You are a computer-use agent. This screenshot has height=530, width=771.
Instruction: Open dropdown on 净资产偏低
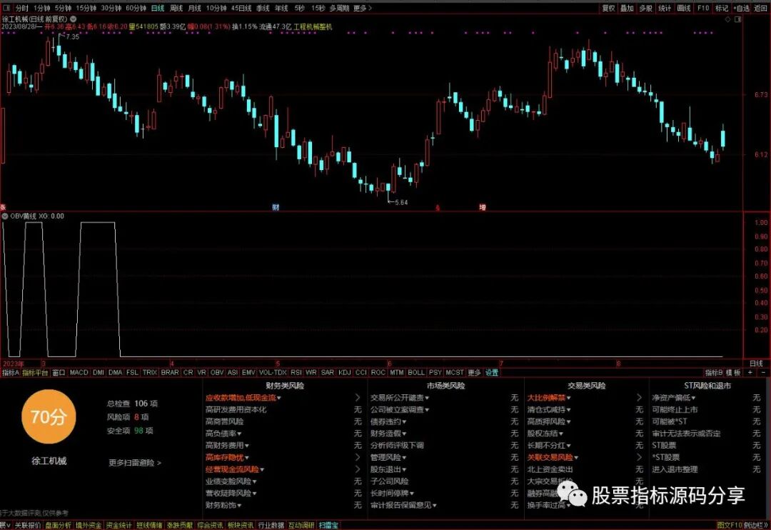[x=693, y=398]
